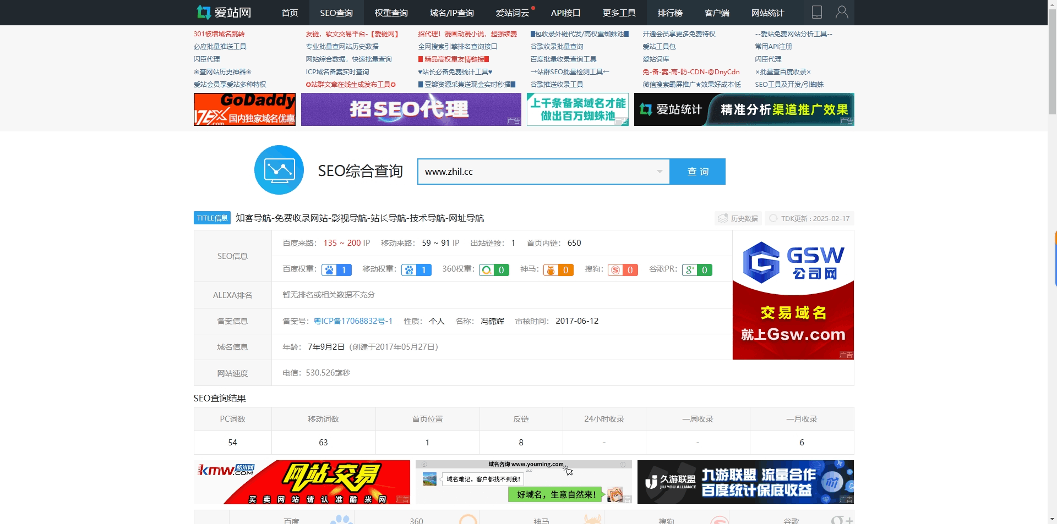Image resolution: width=1057 pixels, height=524 pixels.
Task: Switch to the SEO查询 tab
Action: [x=336, y=12]
